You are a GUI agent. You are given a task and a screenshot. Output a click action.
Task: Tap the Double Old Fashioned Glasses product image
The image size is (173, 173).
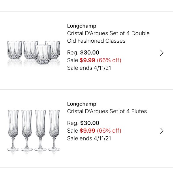click(33, 53)
